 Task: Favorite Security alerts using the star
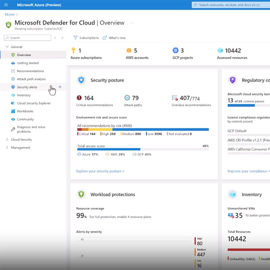coord(60,87)
